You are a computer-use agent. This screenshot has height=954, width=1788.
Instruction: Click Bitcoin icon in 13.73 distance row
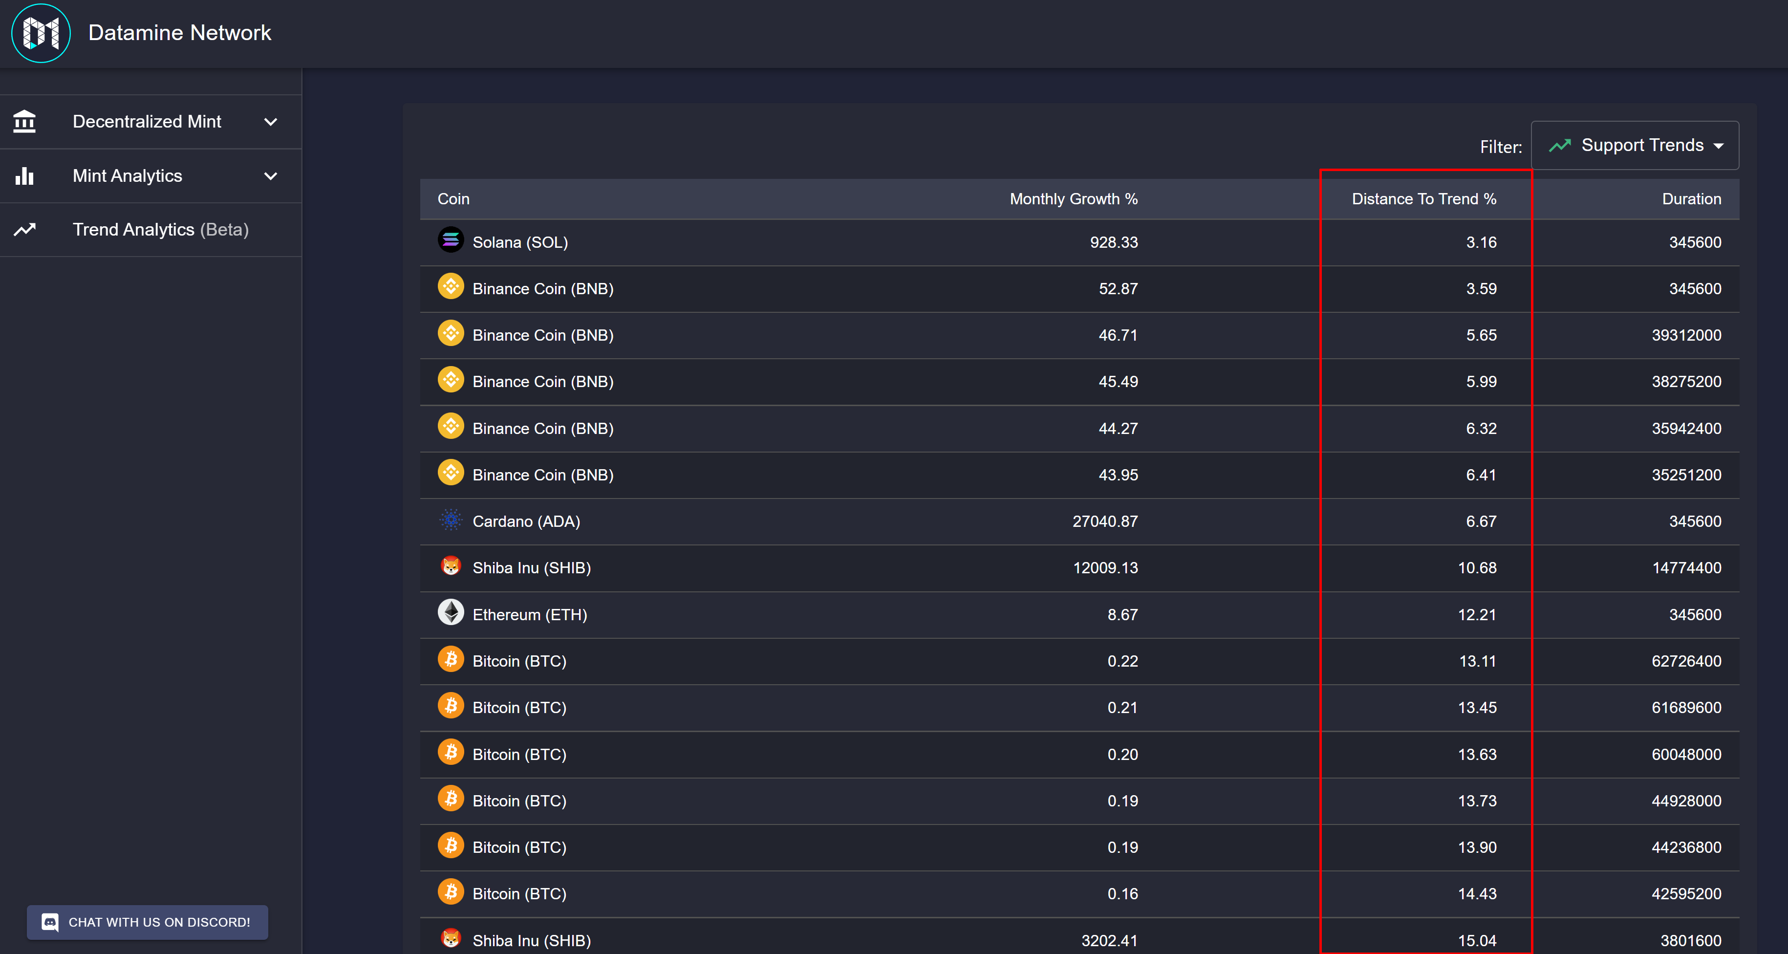(x=451, y=799)
